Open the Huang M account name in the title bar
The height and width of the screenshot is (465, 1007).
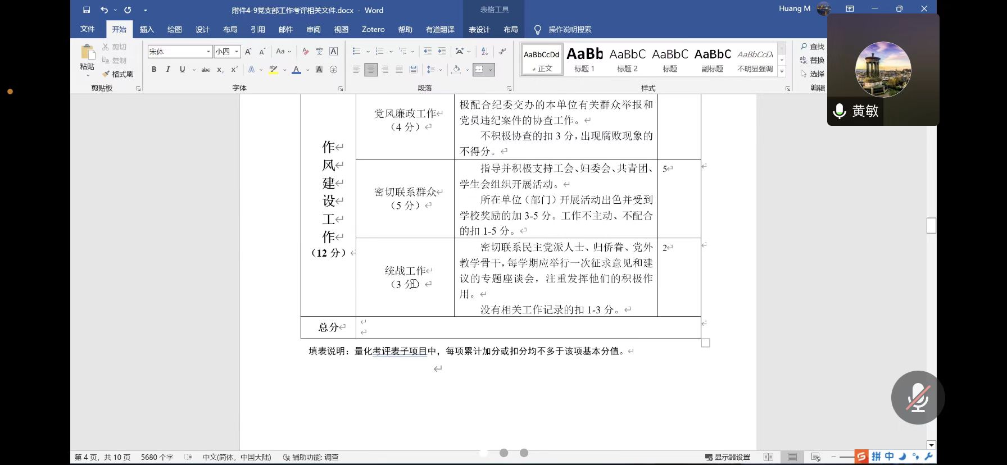coord(795,8)
